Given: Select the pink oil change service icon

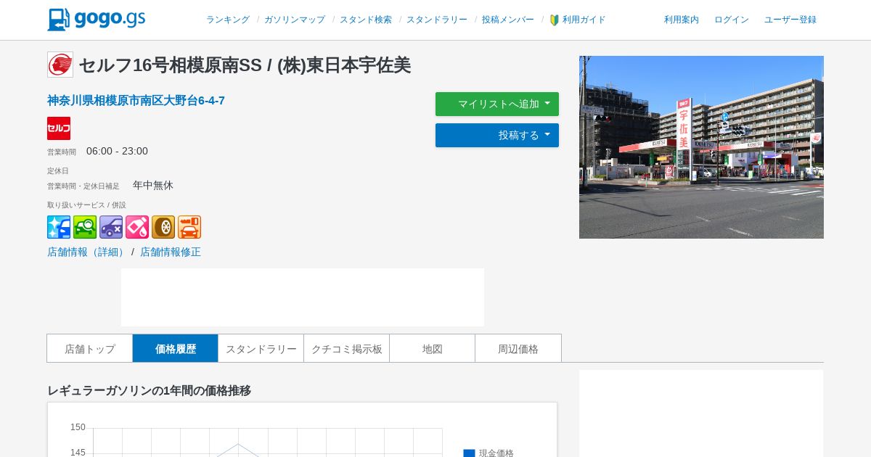Looking at the screenshot, I should 137,227.
